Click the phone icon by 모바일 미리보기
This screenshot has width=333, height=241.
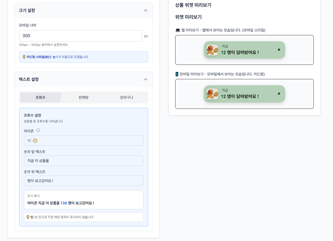(177, 74)
